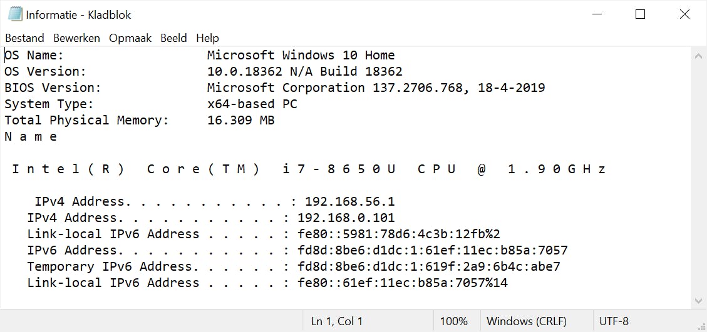Maximize the Kladblok window
The width and height of the screenshot is (707, 332).
coord(640,14)
